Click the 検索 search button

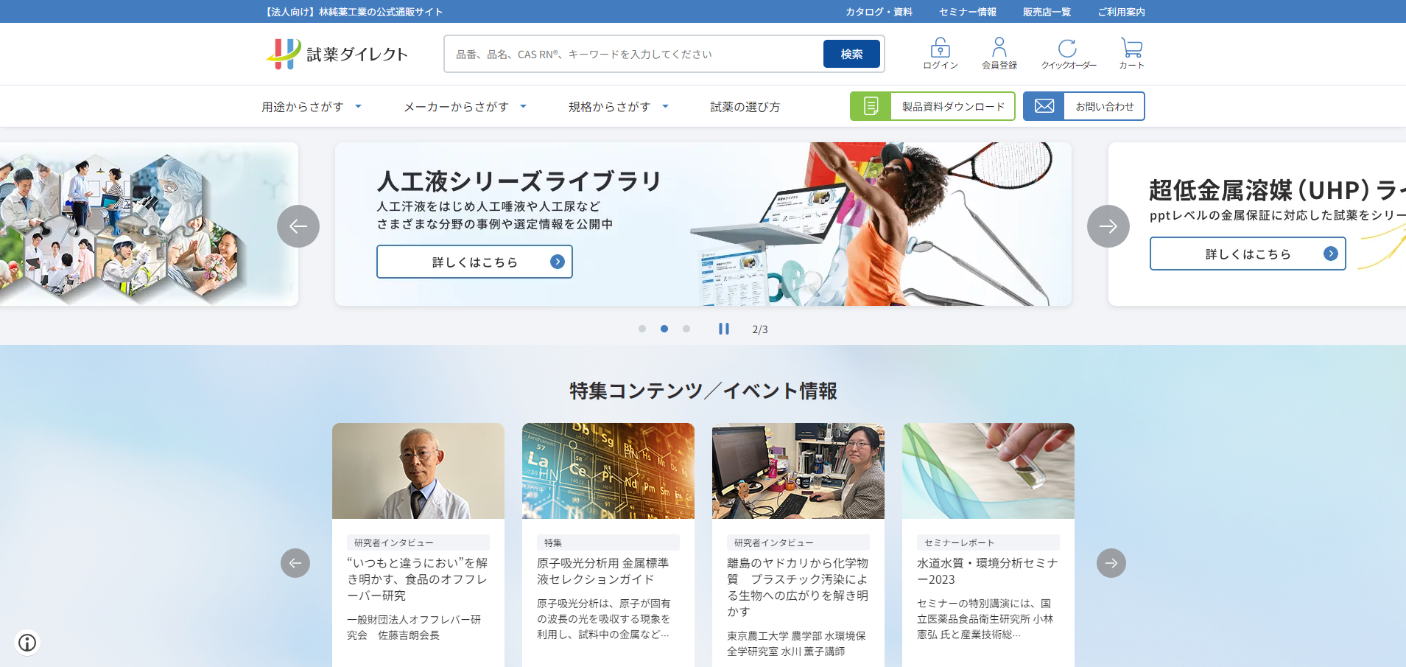[x=851, y=54]
